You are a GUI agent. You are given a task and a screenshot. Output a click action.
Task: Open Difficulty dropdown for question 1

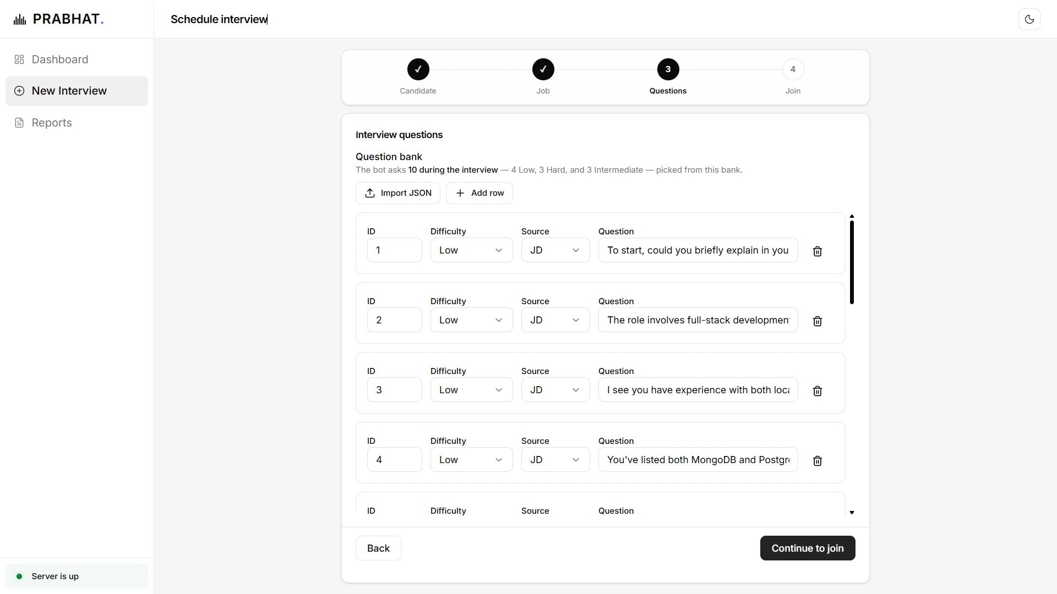tap(472, 250)
